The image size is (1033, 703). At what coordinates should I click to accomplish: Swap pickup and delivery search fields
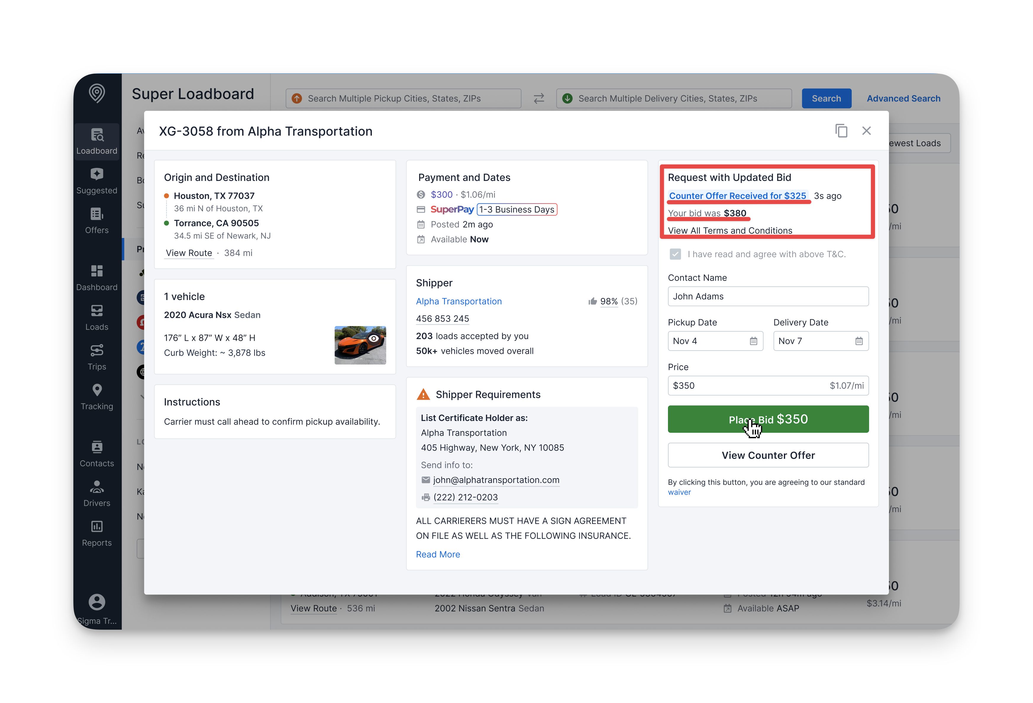[x=539, y=98]
